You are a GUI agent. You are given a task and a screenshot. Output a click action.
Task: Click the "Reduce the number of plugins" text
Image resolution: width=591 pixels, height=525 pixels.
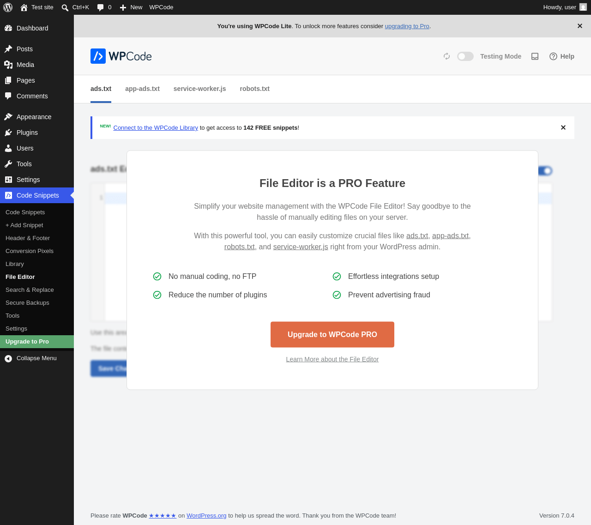click(x=217, y=295)
